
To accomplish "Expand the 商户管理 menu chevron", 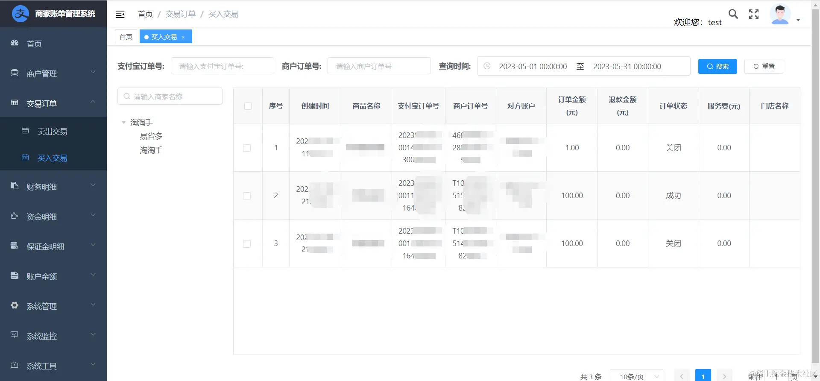I will click(x=93, y=72).
